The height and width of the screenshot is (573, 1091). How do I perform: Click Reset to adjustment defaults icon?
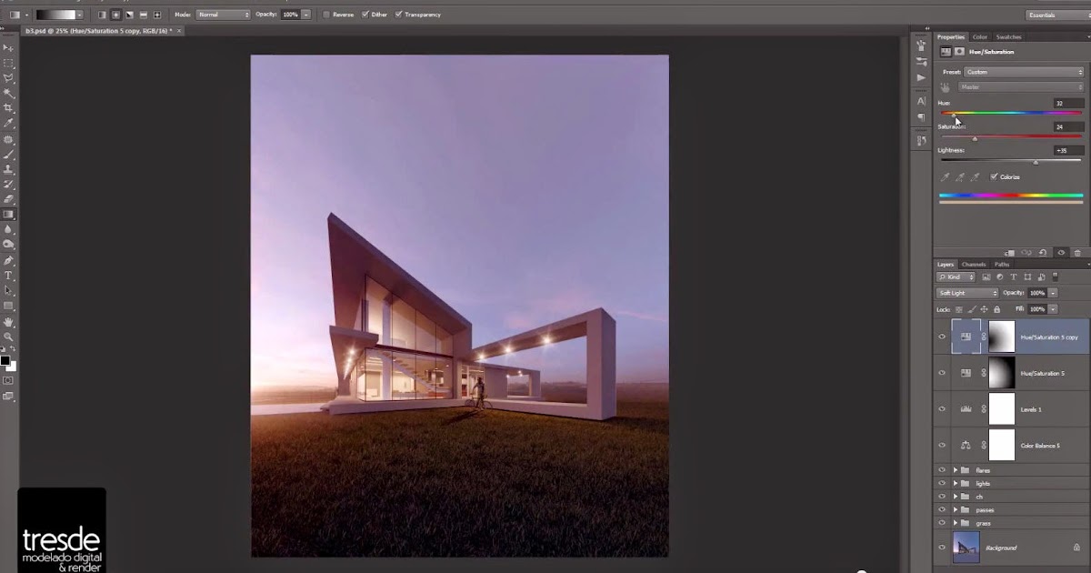tap(1043, 252)
